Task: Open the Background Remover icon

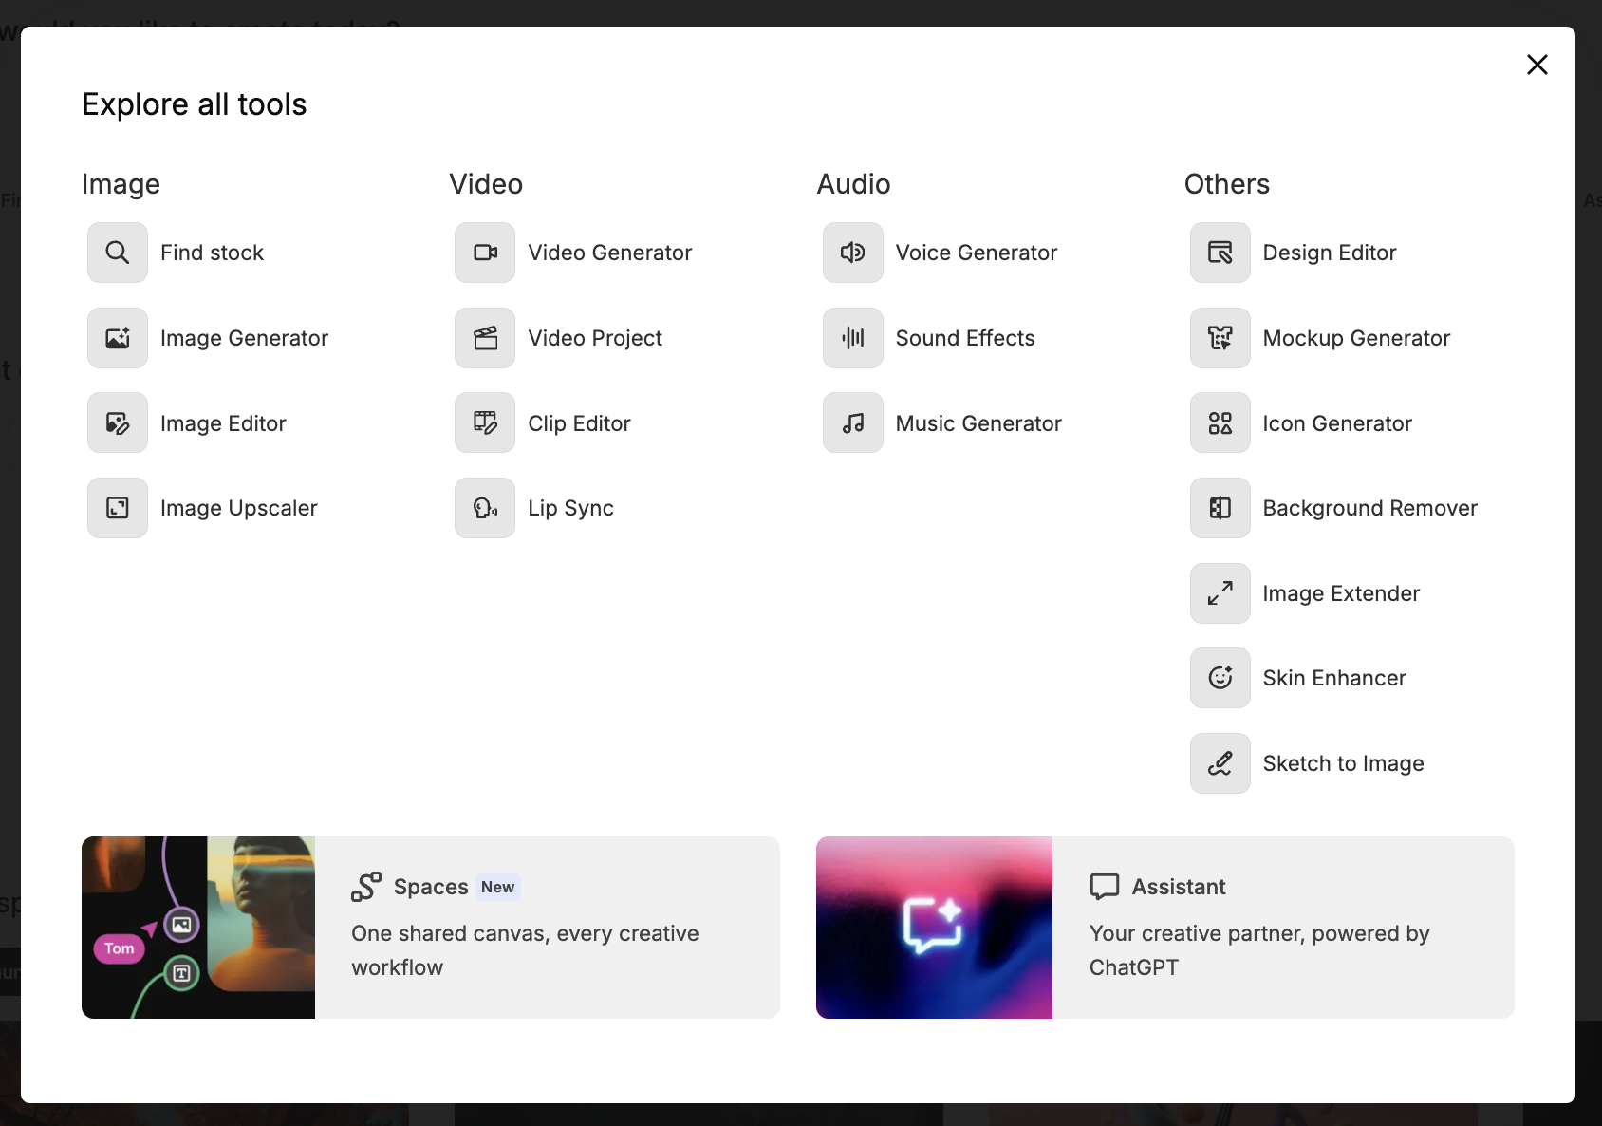Action: [1220, 508]
